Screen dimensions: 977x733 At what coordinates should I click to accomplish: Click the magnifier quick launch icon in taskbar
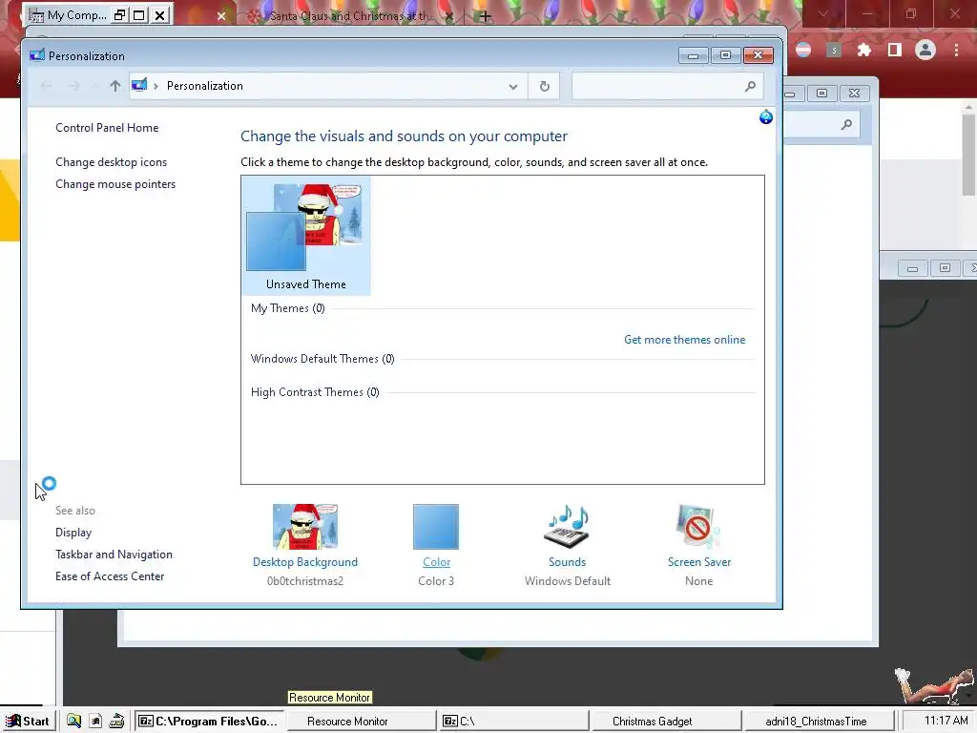[x=73, y=722]
